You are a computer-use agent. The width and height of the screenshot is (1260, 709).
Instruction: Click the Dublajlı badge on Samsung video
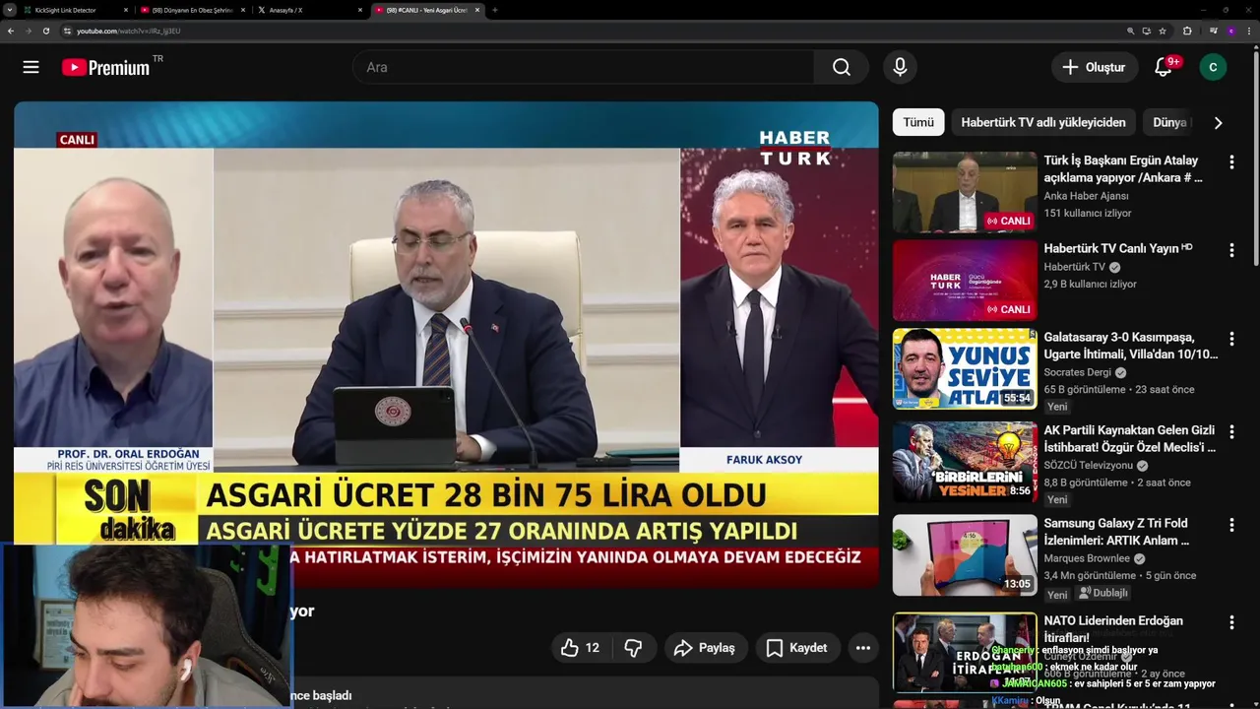tap(1102, 593)
